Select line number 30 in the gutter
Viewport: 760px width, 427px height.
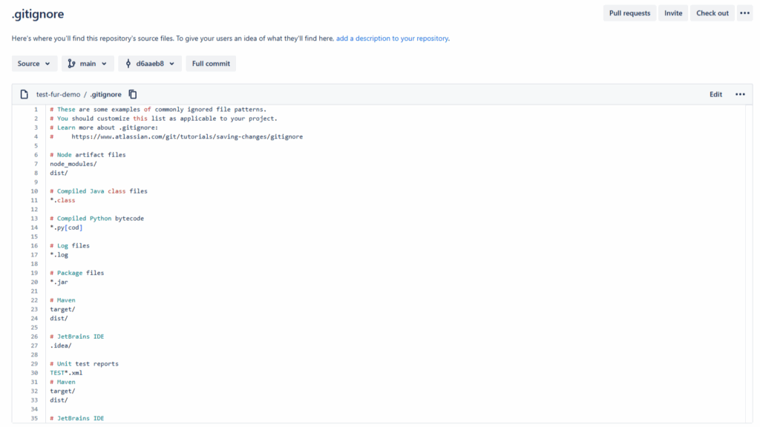click(34, 373)
